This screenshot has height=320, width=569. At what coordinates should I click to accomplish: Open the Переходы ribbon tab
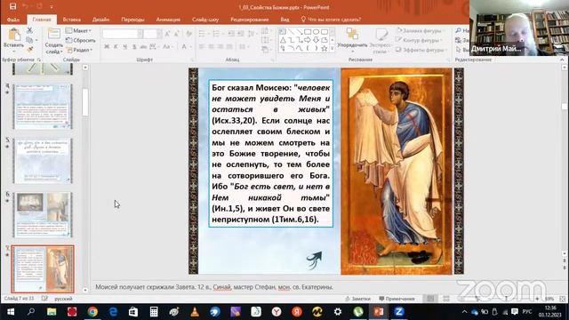pyautogui.click(x=132, y=20)
